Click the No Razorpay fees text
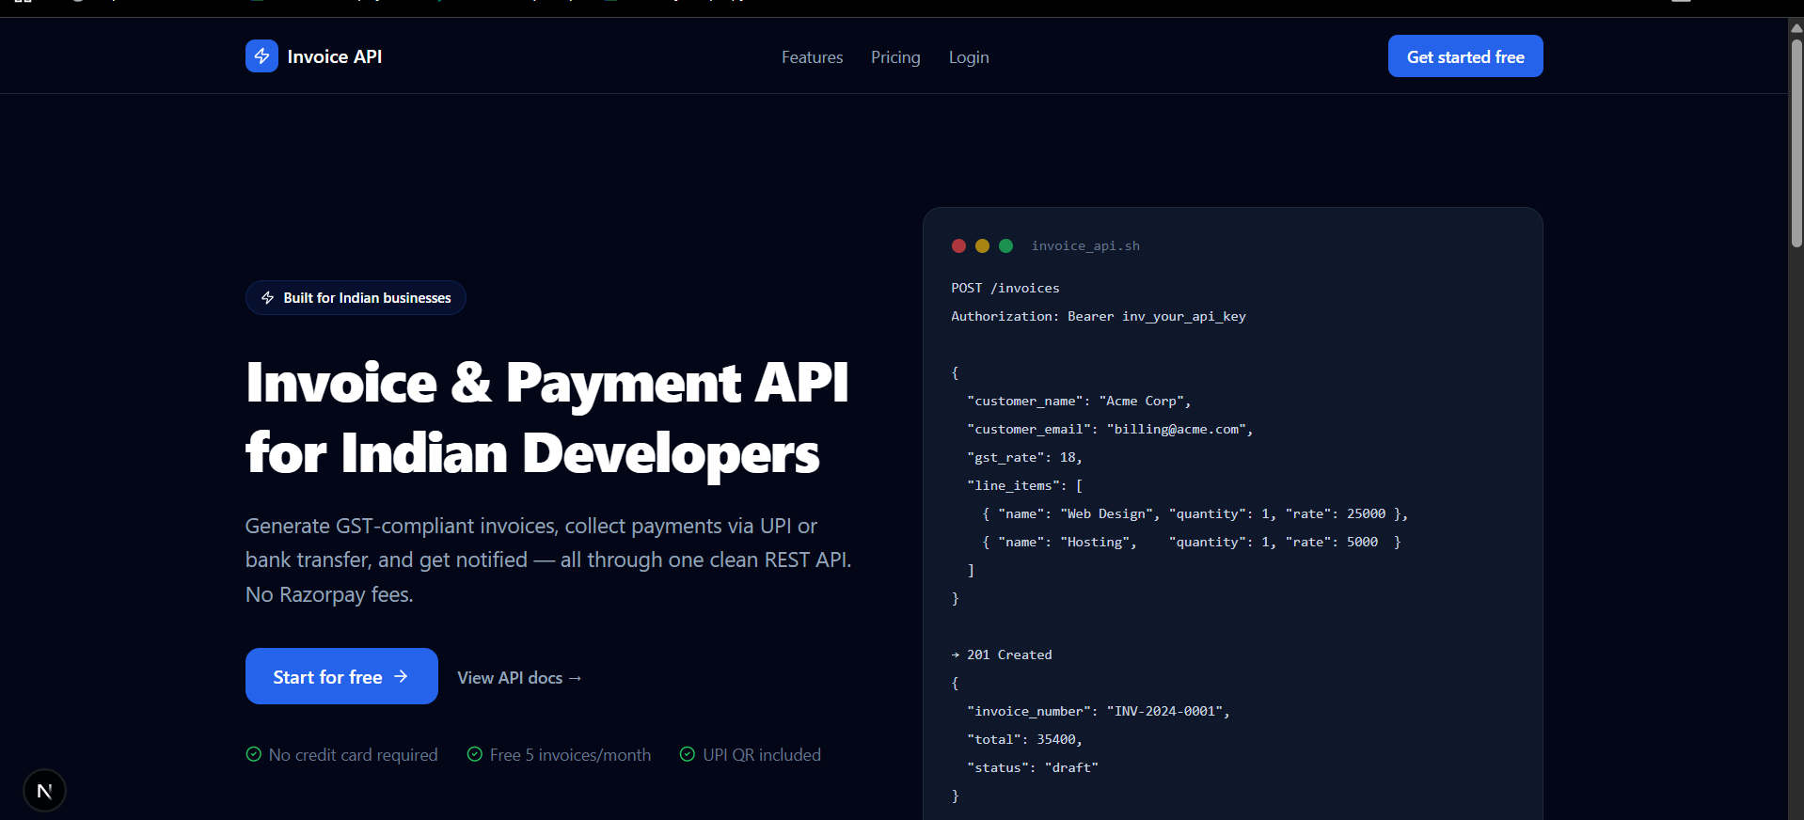The image size is (1804, 820). 329,594
